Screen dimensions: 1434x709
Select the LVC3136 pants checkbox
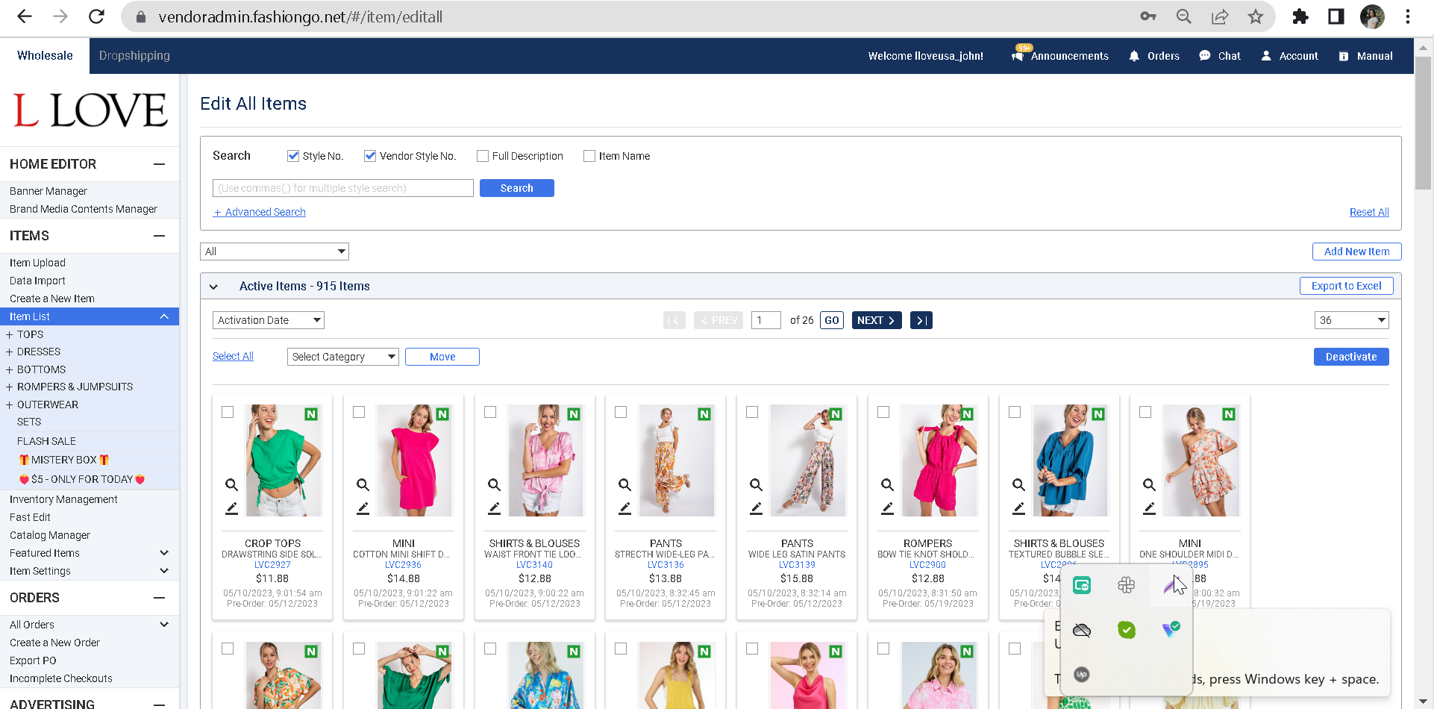click(x=621, y=412)
